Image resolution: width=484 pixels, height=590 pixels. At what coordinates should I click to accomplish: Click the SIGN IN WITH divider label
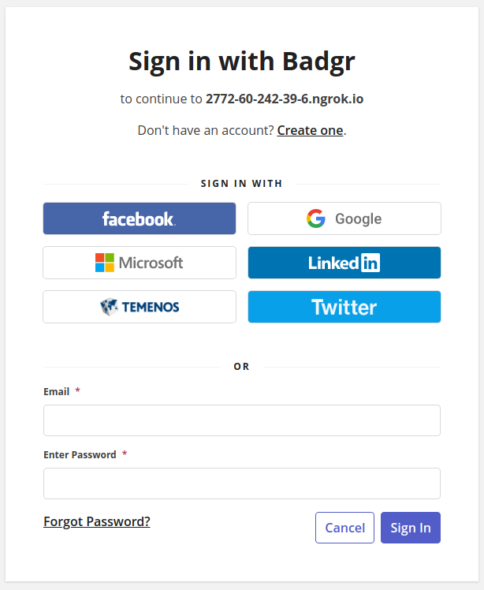[241, 184]
